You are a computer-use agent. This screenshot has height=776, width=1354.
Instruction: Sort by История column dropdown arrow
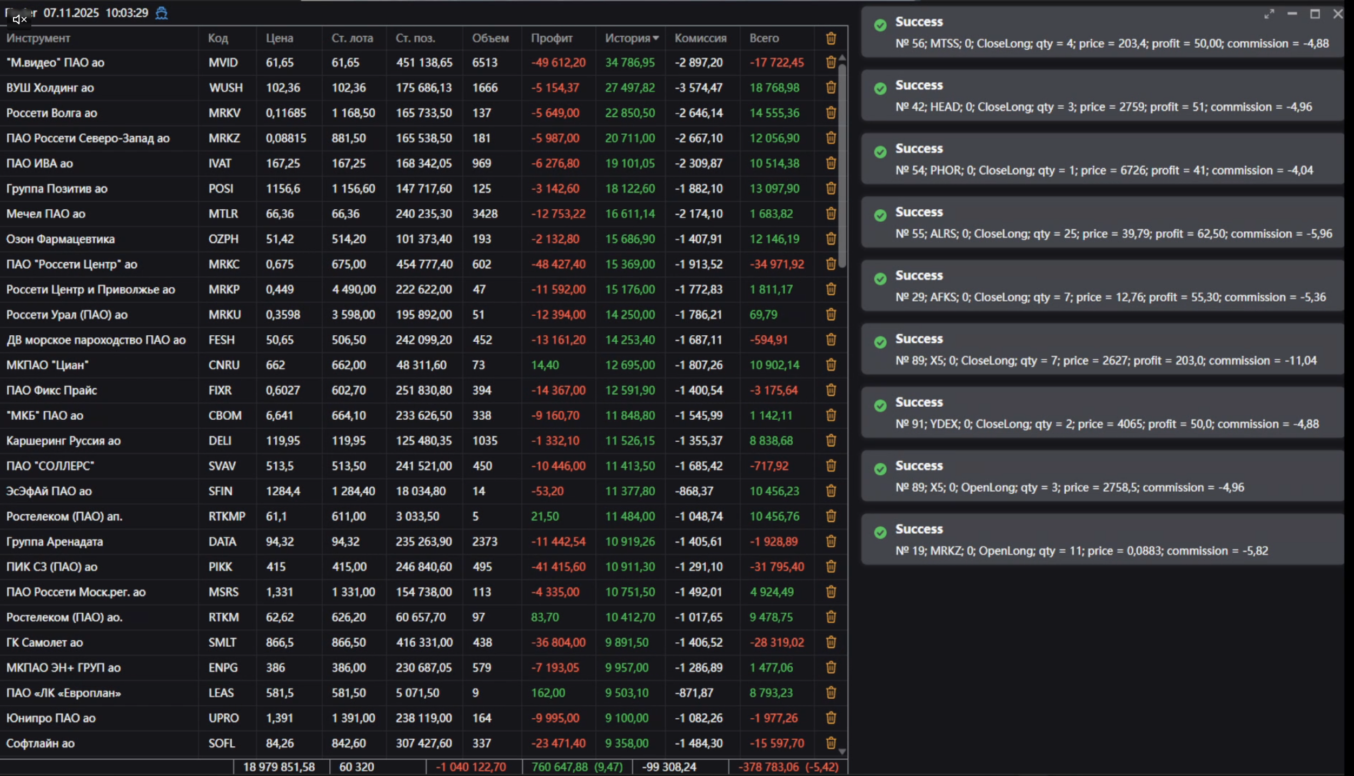(656, 38)
